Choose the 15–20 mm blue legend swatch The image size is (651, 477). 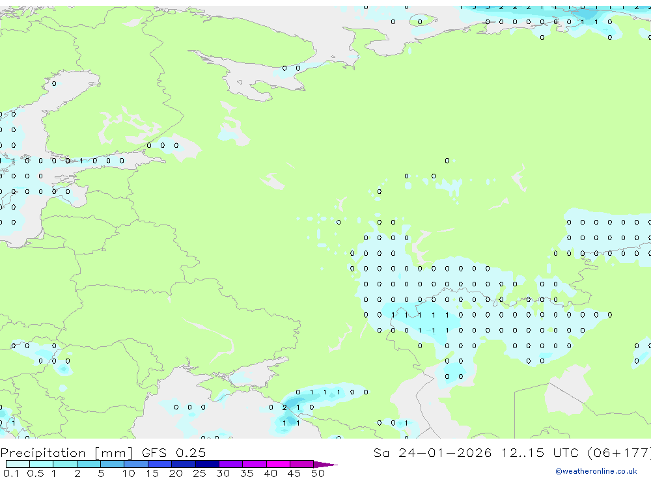[x=160, y=464]
